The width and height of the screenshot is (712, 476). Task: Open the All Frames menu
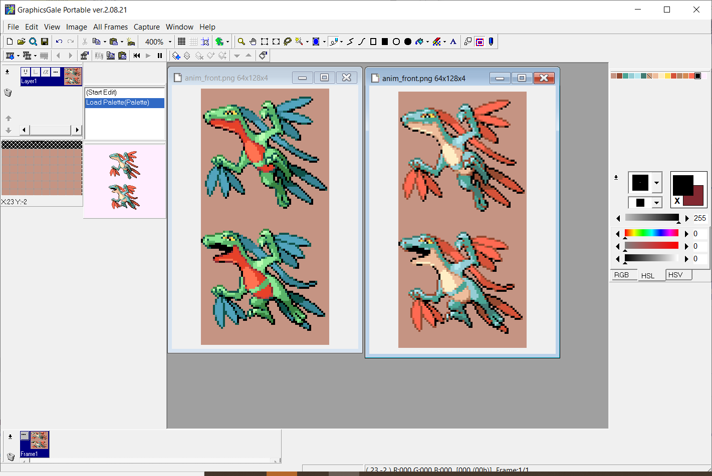pyautogui.click(x=110, y=27)
